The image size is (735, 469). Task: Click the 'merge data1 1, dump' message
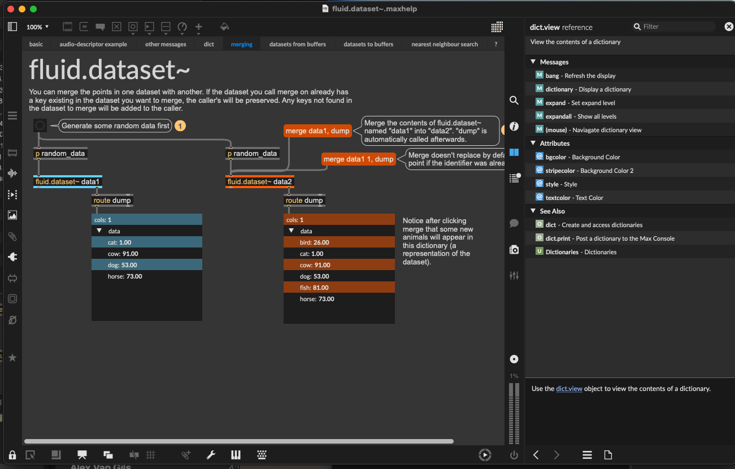point(358,159)
